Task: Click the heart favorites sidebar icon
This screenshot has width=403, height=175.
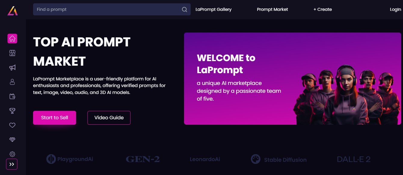Action: 12,125
